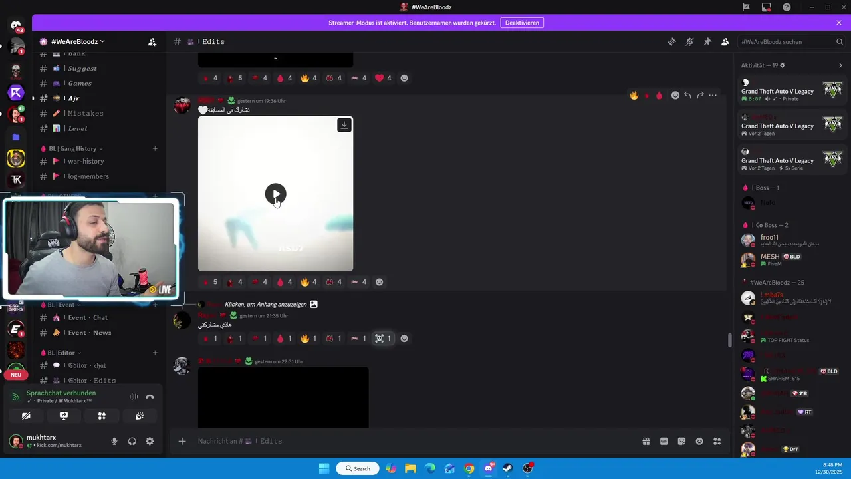Open the apps launcher in the message bar
The width and height of the screenshot is (851, 479).
[x=717, y=441]
